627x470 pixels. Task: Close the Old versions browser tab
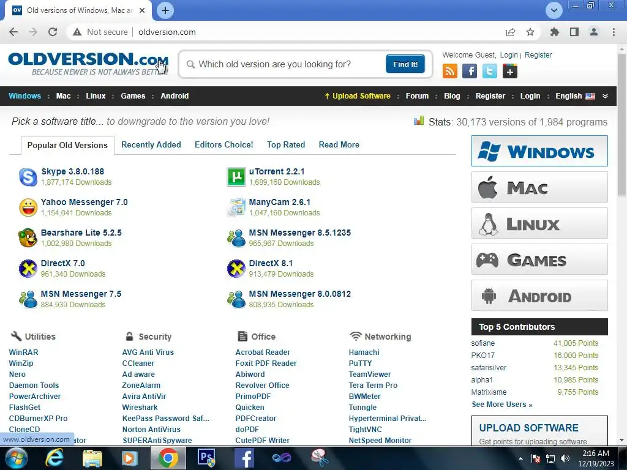(x=142, y=10)
